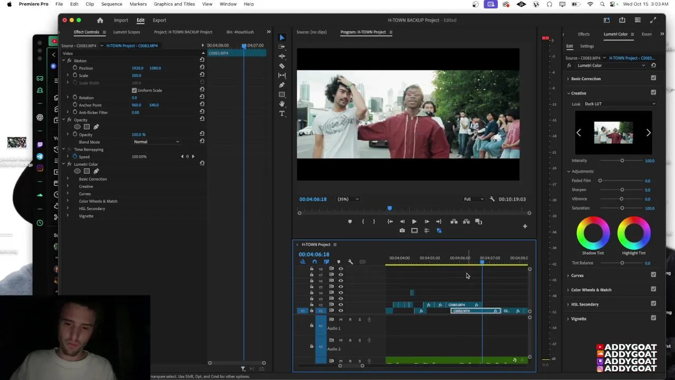This screenshot has height=380, width=675.
Task: Use the free draw bezier mask under Lumetri Color
Action: pos(96,171)
